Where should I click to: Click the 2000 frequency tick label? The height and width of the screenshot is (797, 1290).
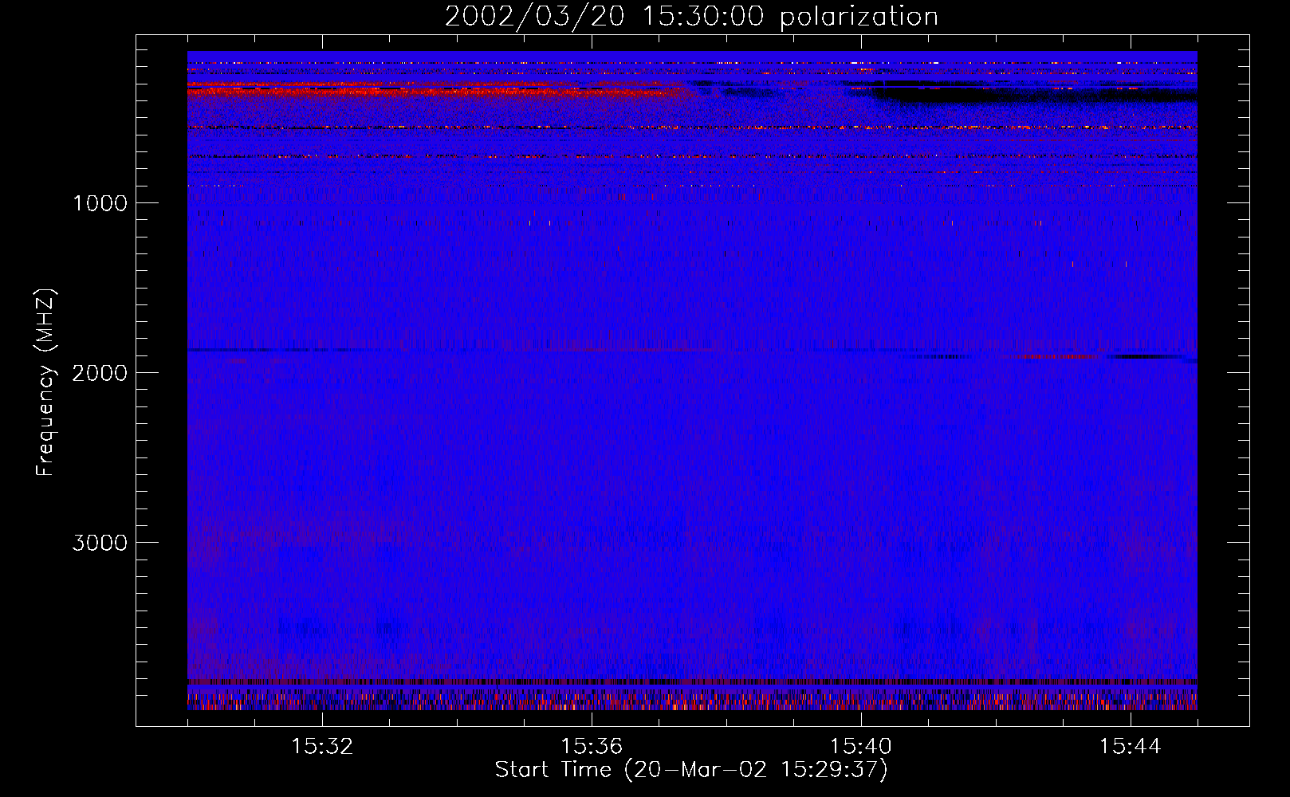pyautogui.click(x=100, y=373)
